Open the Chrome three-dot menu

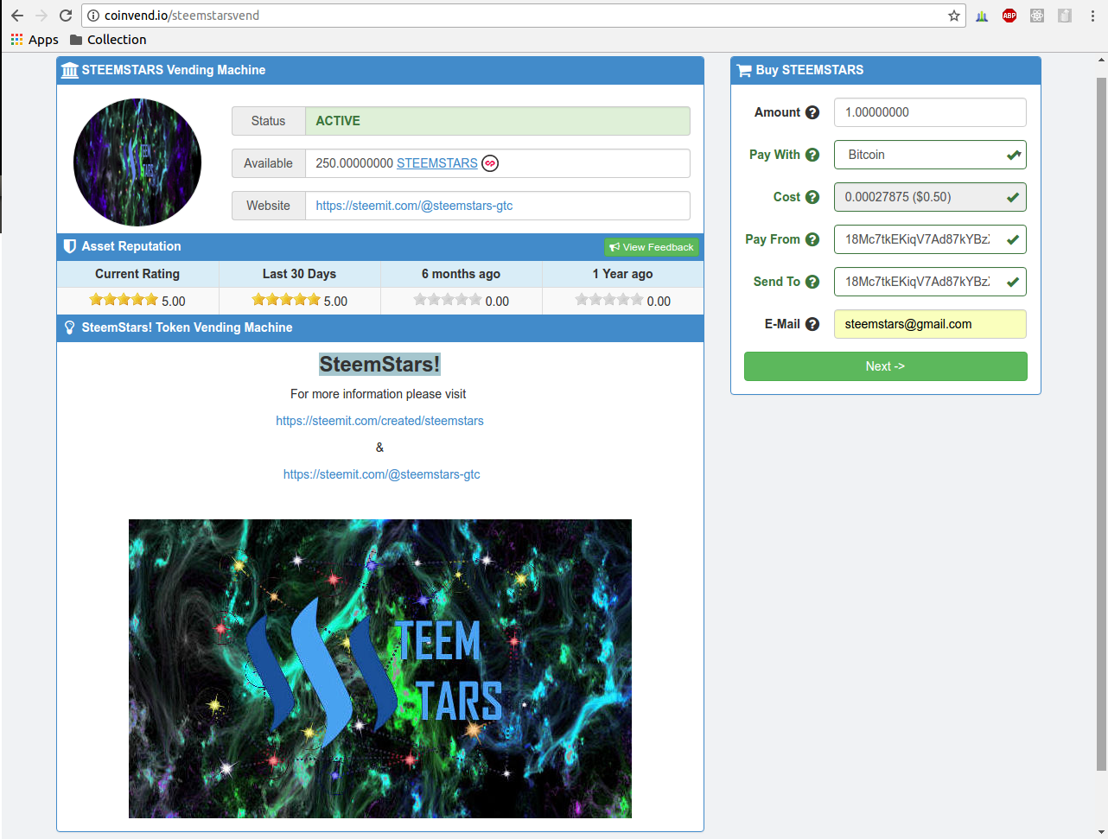pyautogui.click(x=1092, y=16)
